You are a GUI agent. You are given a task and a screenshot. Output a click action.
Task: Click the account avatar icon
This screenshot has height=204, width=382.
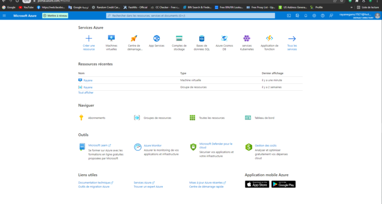point(377,16)
